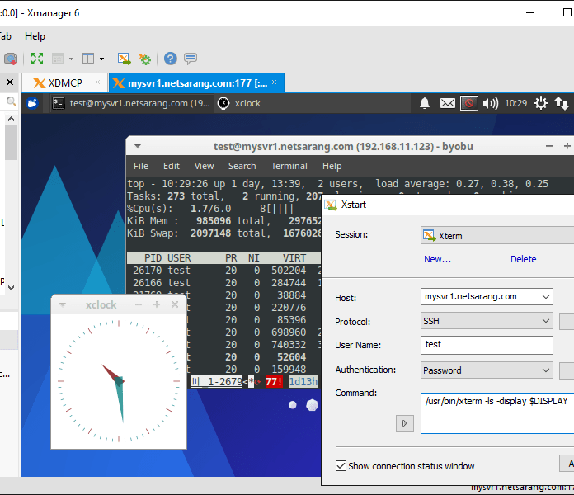The height and width of the screenshot is (495, 574).
Task: Launch Xstart from the toolbar icon
Action: click(124, 59)
